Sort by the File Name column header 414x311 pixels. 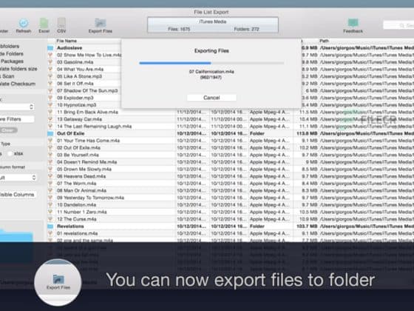tap(67, 41)
